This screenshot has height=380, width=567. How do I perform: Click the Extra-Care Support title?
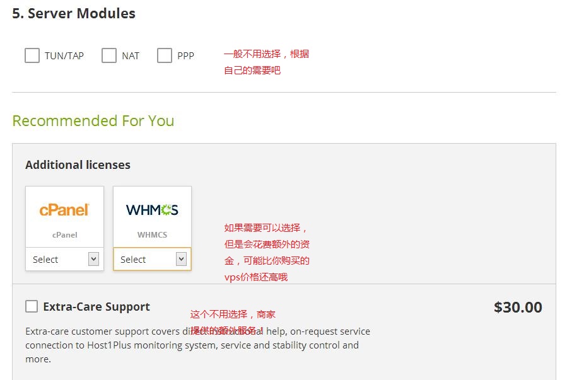96,307
